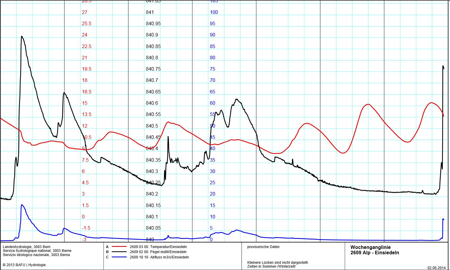This screenshot has height=270, width=450.
Task: Click the 'Zeiten in Sommer-/Winterzeit!' note
Action: tap(271, 266)
